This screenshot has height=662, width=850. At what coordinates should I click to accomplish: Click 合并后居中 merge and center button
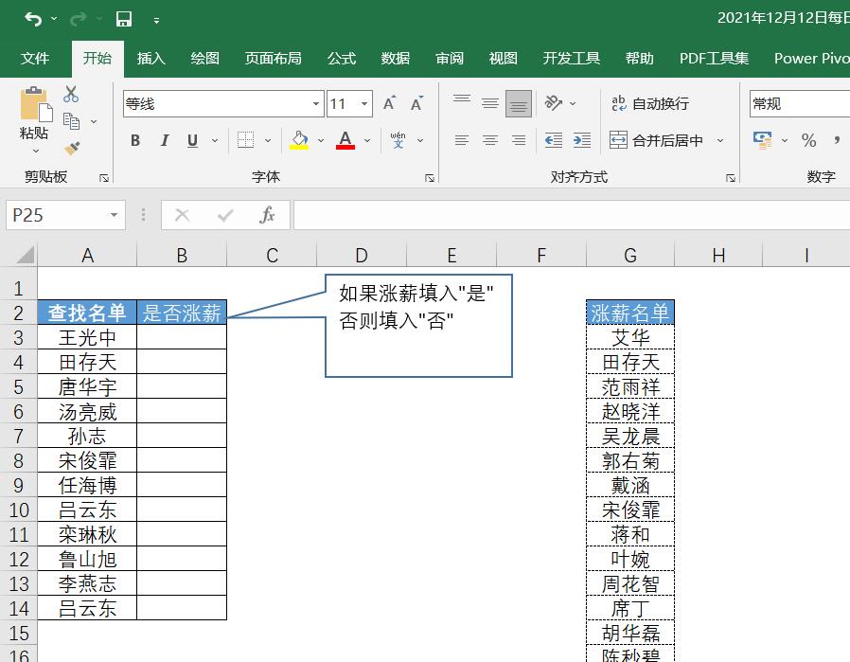656,140
